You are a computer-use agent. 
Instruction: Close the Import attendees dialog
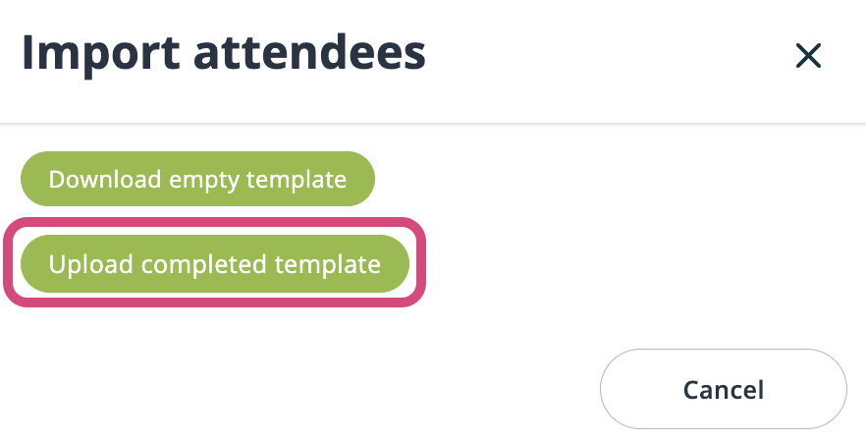[x=808, y=57]
